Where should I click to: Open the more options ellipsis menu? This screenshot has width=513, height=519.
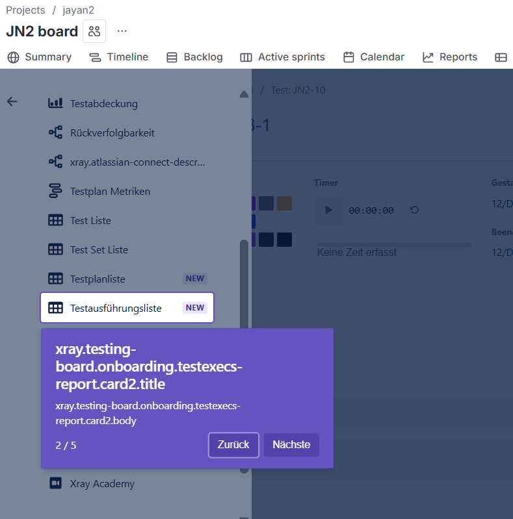tap(122, 31)
